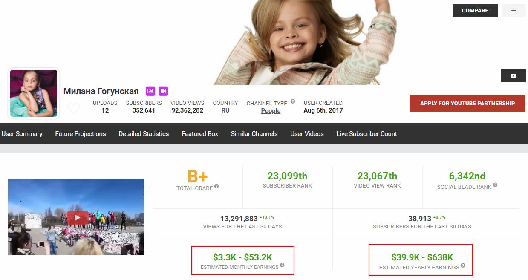
Task: Go to the Featured Box tab
Action: click(x=200, y=134)
